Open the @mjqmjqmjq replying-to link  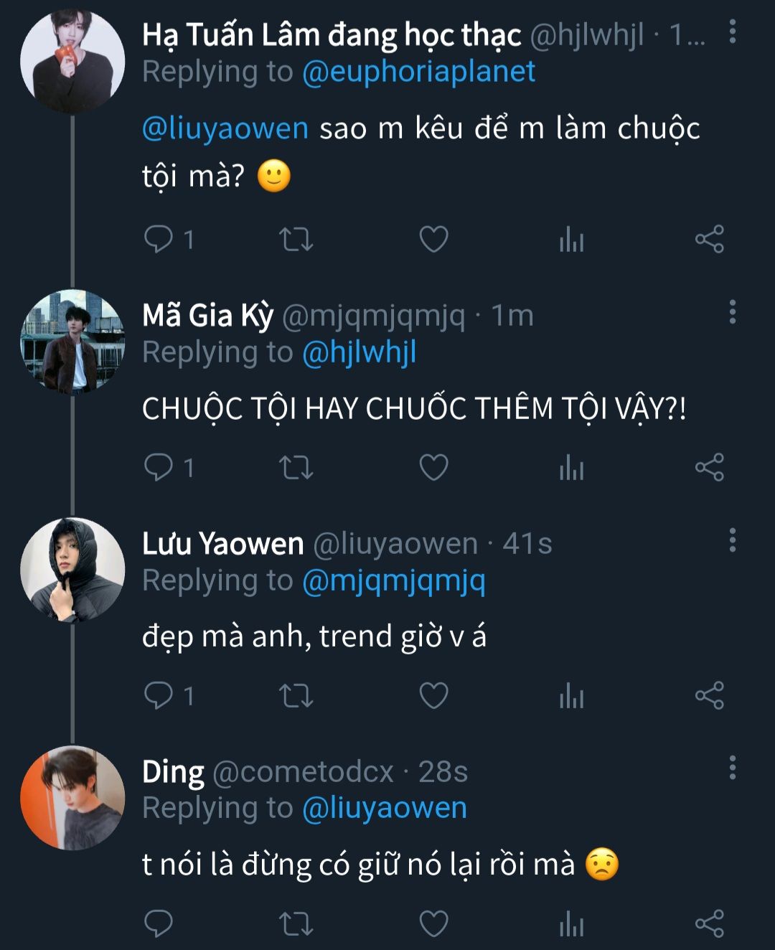click(x=393, y=581)
